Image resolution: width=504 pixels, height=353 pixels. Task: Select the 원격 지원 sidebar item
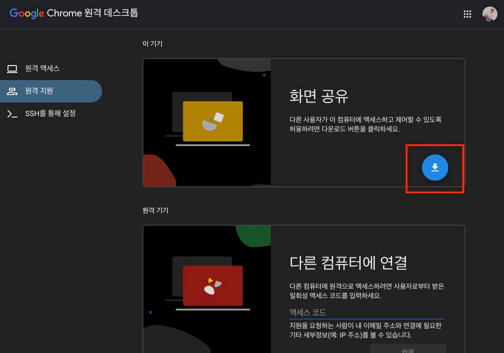click(51, 91)
